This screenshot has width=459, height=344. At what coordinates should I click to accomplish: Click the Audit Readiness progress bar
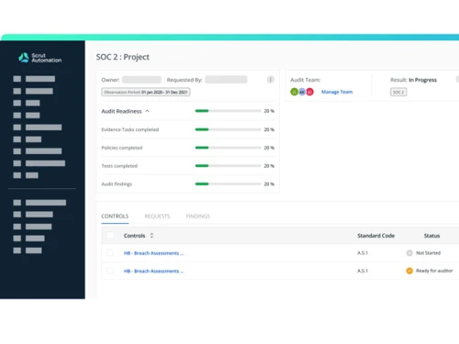[228, 111]
